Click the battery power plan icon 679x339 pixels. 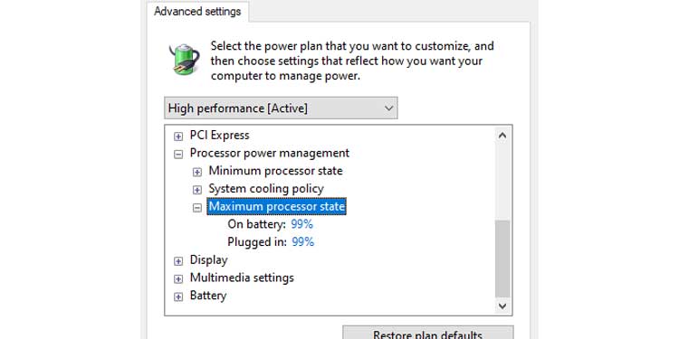click(185, 60)
